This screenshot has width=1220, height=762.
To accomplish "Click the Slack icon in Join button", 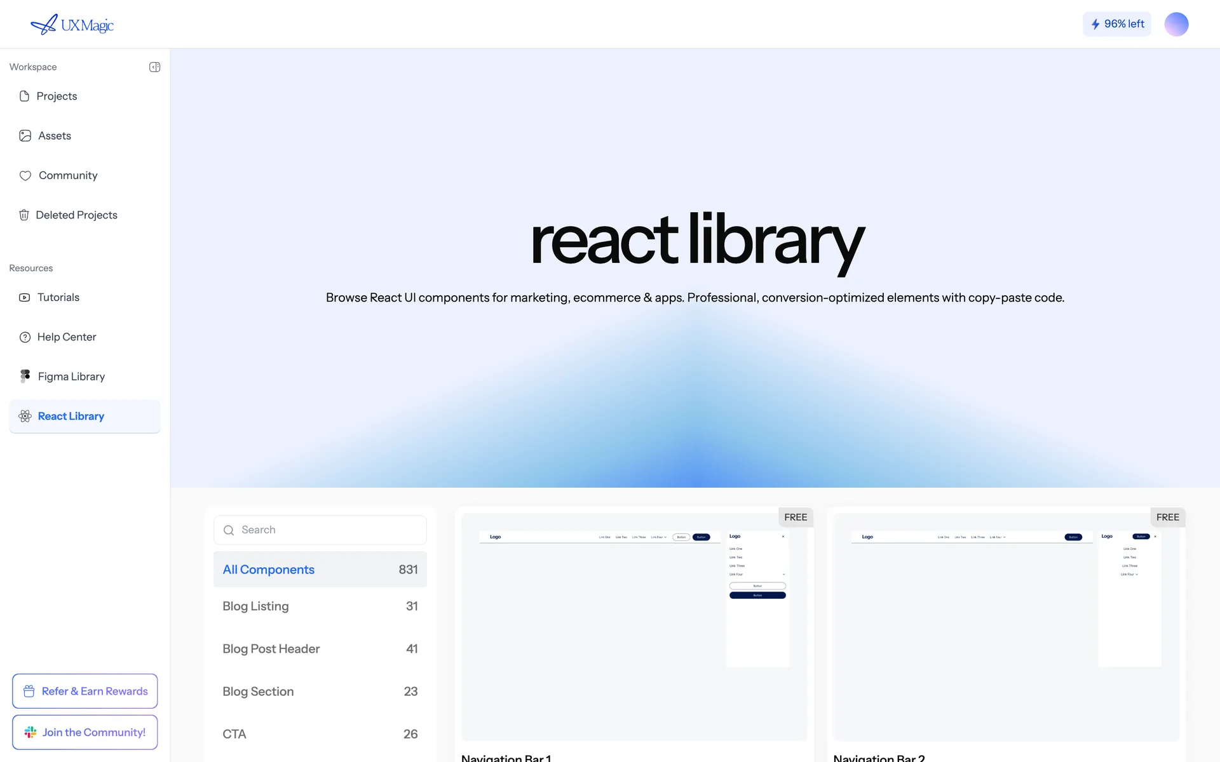I will pos(30,732).
